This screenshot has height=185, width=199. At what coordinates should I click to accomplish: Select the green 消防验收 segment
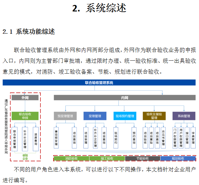[x=72, y=158]
